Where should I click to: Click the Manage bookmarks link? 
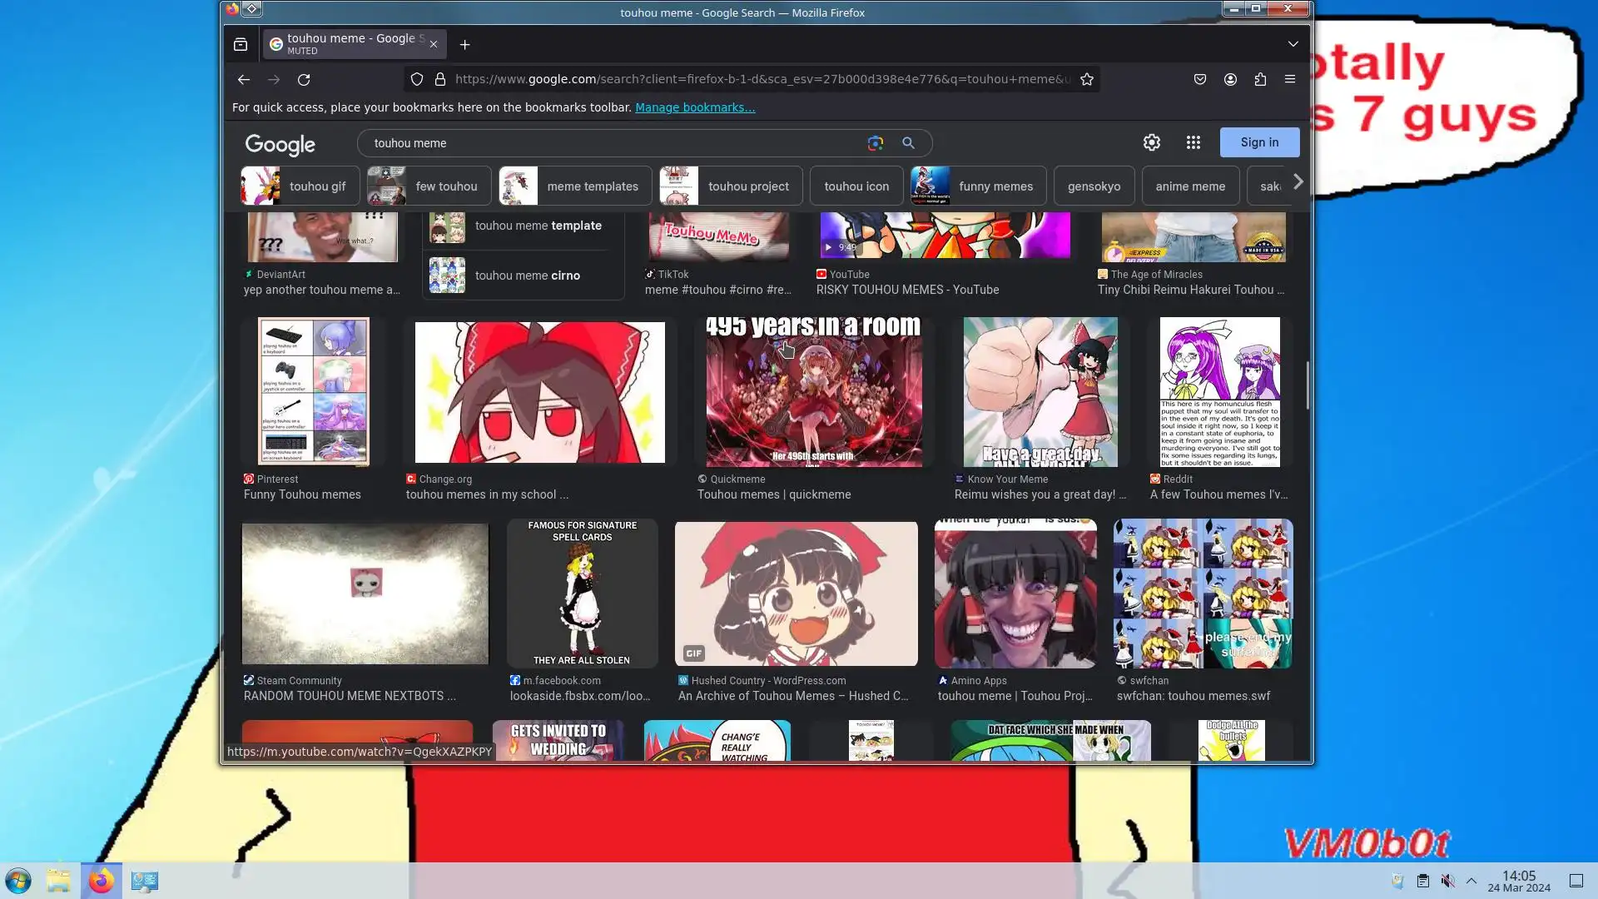tap(695, 107)
